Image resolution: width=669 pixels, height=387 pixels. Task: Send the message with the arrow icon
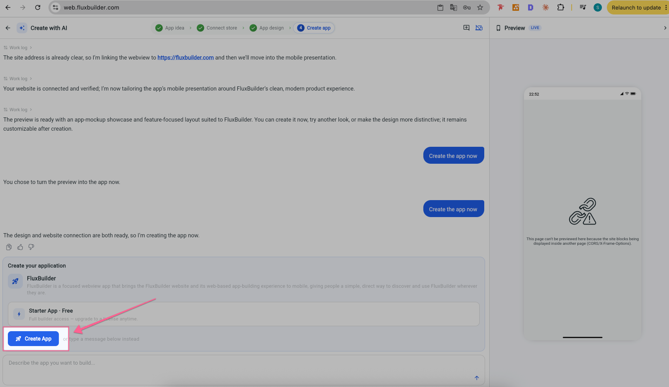tap(477, 377)
